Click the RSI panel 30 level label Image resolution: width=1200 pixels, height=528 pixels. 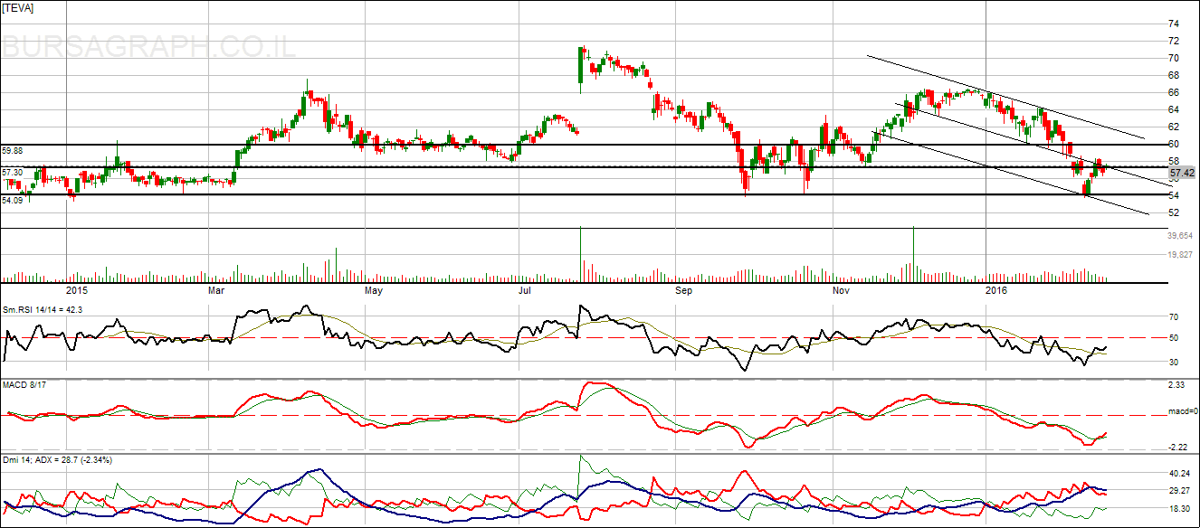tap(1173, 363)
